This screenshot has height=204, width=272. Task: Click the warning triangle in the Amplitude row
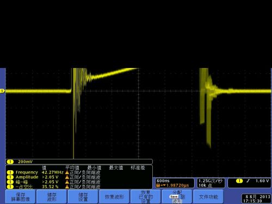67,177
